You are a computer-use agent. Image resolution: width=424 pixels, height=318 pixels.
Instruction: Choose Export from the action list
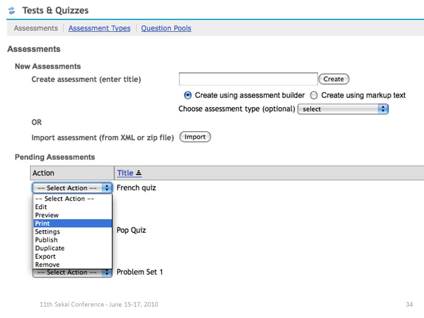72,256
